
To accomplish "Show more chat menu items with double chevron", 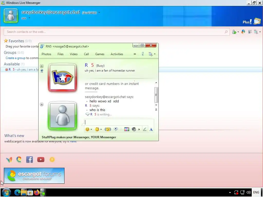I will [x=135, y=54].
